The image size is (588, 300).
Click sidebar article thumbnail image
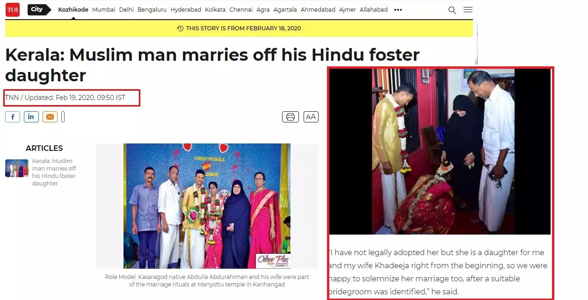pyautogui.click(x=17, y=168)
